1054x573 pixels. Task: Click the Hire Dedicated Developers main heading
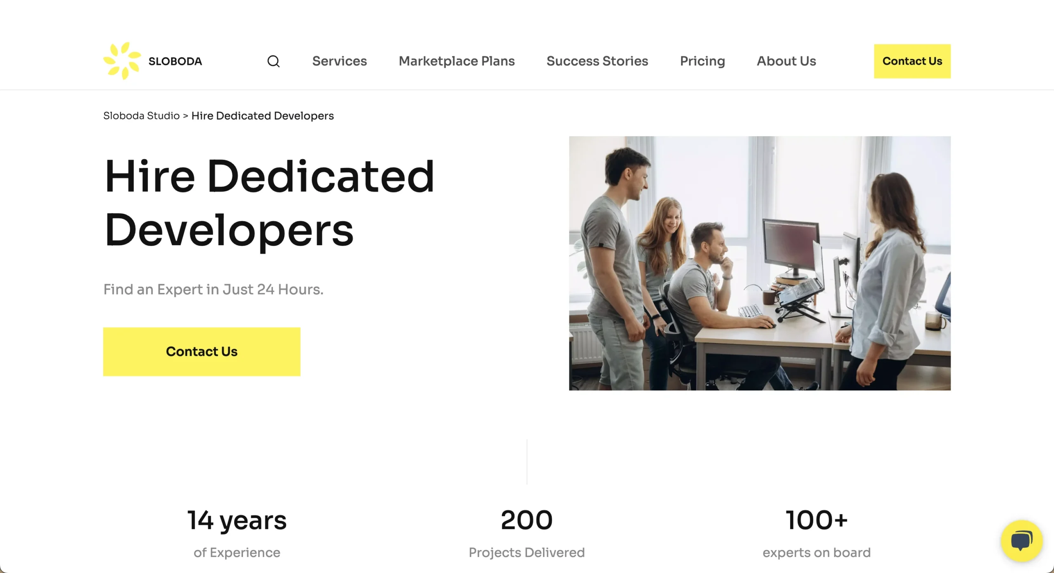[269, 203]
